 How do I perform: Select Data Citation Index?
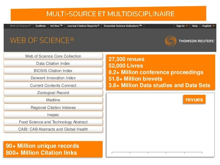53,63
